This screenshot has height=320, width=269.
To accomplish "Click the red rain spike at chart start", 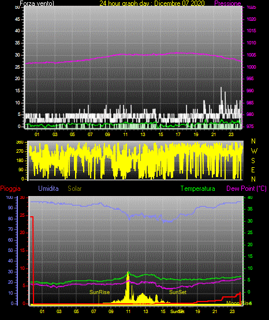I will (32, 259).
